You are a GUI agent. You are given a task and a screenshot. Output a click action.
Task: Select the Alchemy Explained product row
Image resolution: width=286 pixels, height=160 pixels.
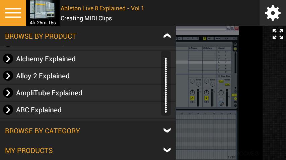coord(88,59)
